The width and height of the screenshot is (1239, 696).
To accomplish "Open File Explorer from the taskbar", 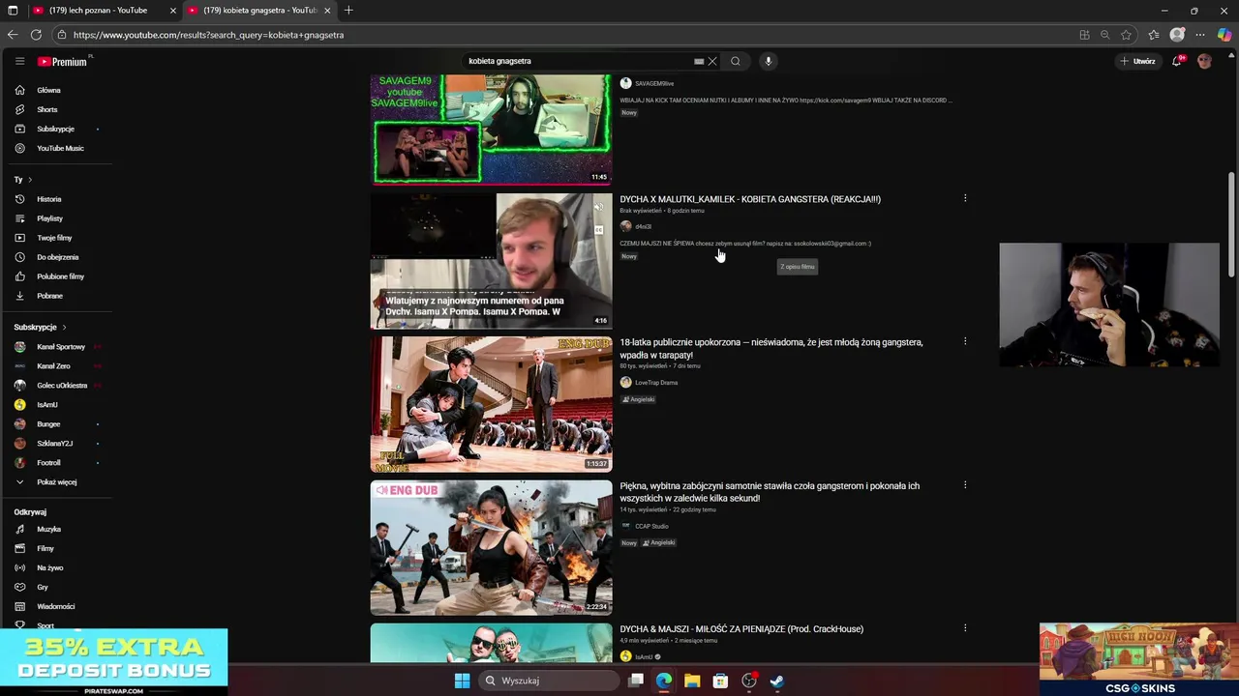I will [692, 681].
